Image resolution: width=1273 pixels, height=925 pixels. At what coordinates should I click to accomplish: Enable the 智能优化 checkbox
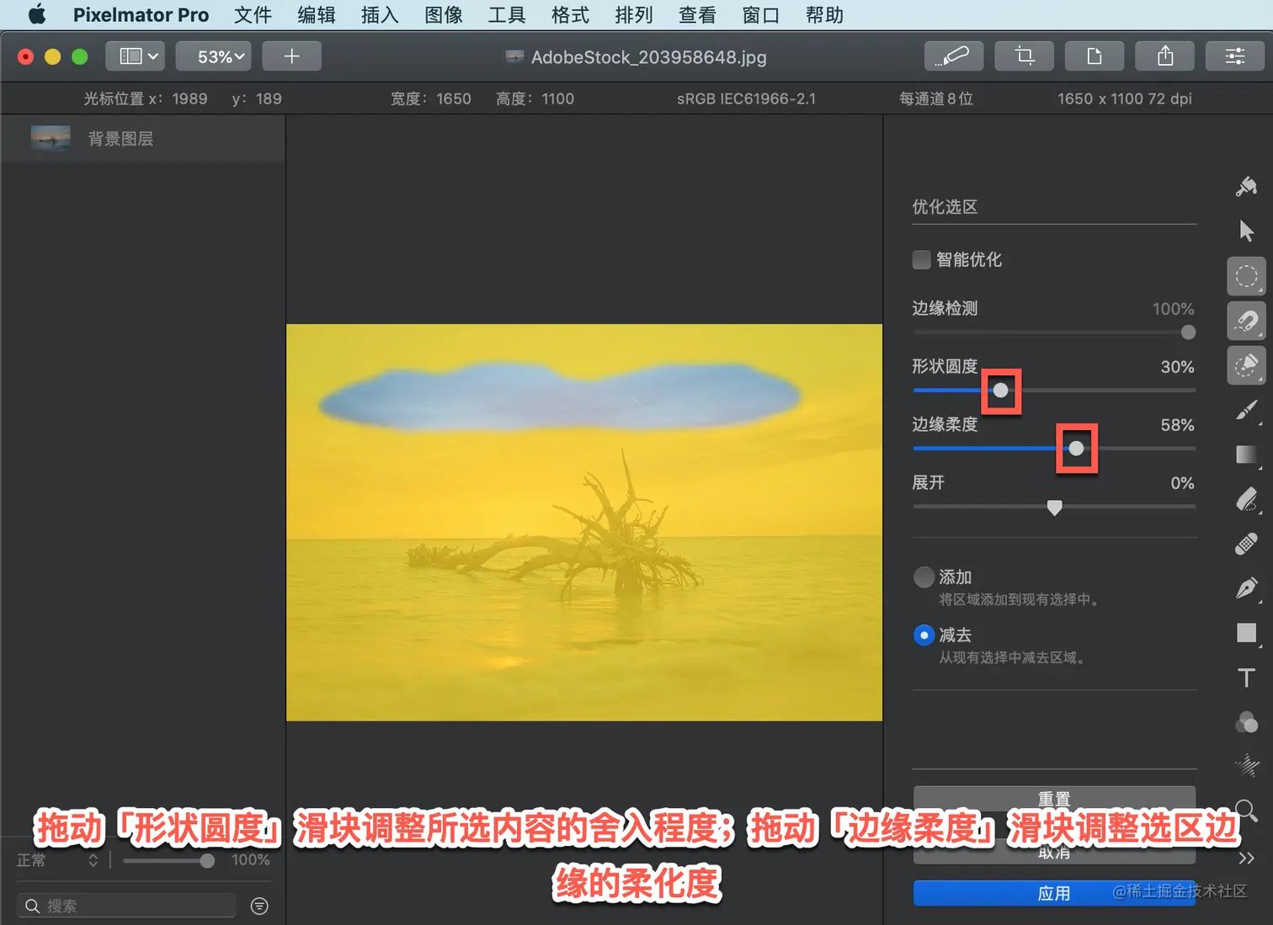tap(922, 259)
